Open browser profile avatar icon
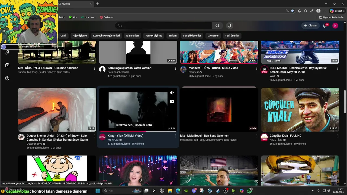The image size is (347, 195). click(x=318, y=11)
